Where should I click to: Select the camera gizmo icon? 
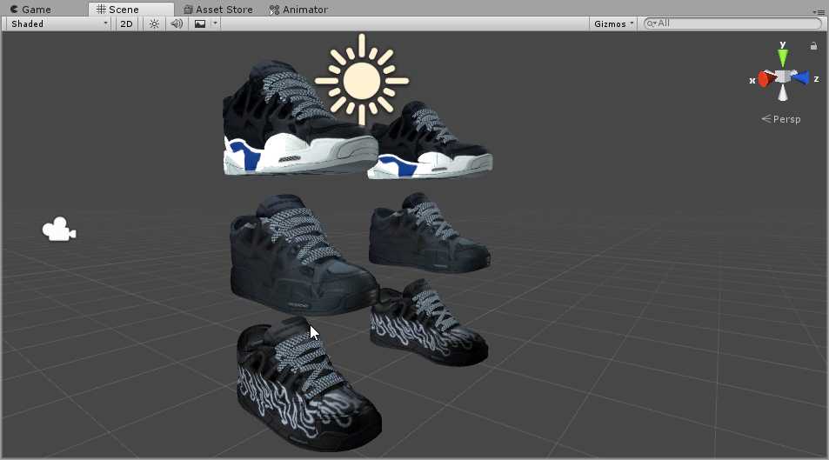coord(58,230)
